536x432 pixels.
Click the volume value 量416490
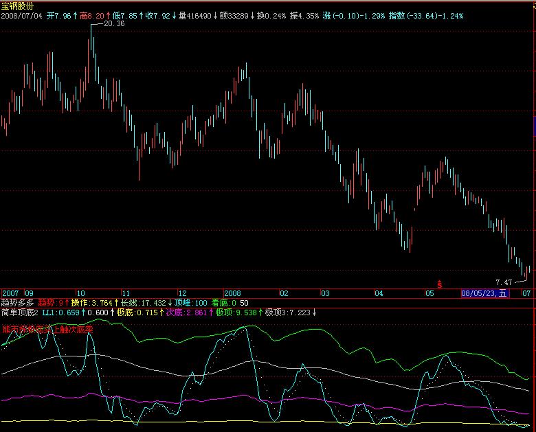click(x=195, y=16)
